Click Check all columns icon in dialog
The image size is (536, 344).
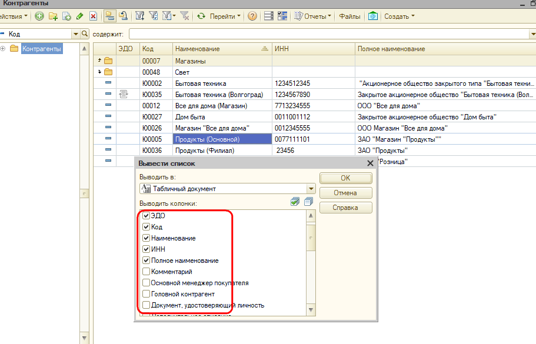pyautogui.click(x=295, y=202)
